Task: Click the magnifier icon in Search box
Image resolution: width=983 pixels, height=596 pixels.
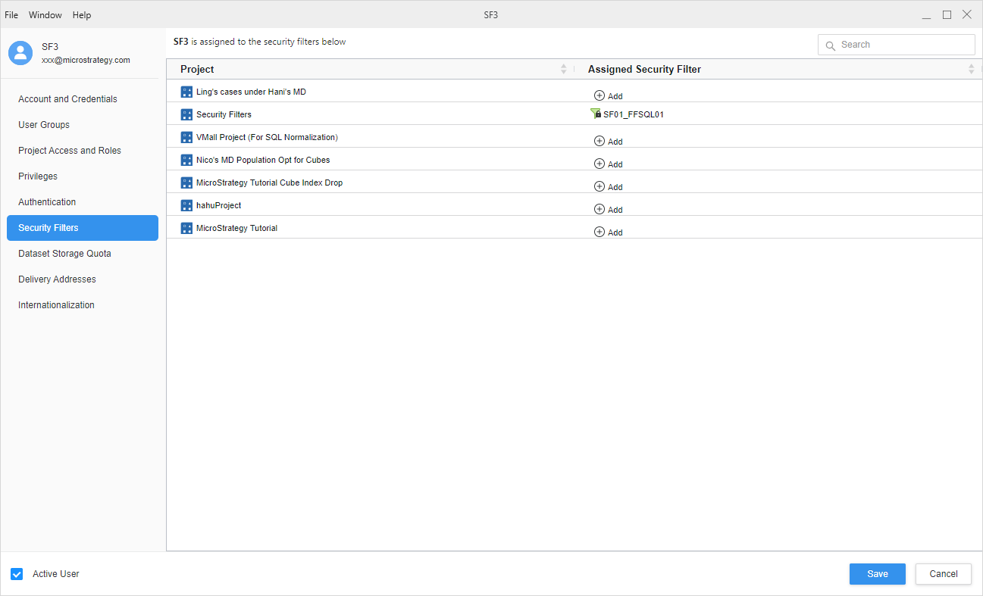Action: point(831,45)
